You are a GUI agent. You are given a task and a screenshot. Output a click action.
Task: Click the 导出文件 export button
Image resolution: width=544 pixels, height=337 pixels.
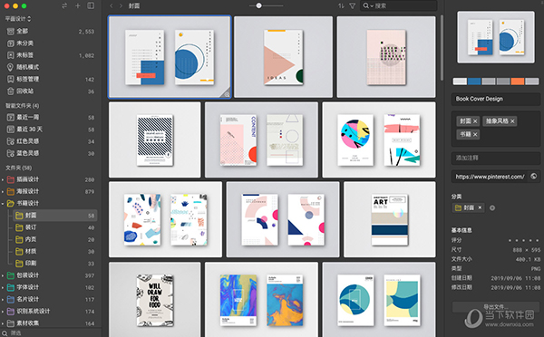click(x=496, y=306)
